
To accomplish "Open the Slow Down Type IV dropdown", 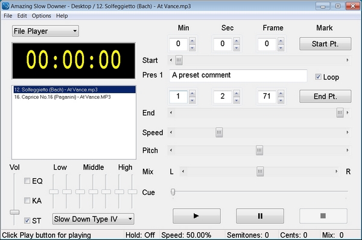I will [x=94, y=219].
